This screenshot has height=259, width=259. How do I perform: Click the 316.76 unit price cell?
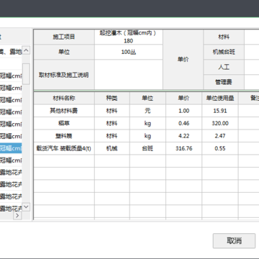point(184,148)
